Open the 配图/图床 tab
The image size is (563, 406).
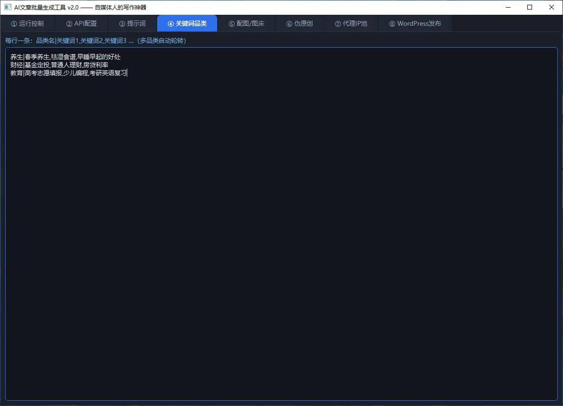pos(246,24)
